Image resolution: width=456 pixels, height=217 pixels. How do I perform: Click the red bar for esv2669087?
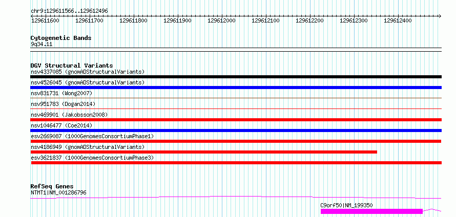(236, 141)
